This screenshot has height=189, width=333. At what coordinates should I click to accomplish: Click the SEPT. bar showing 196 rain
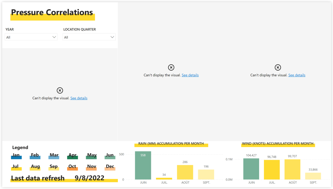click(206, 175)
